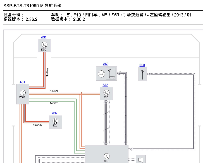The image size is (203, 163).
Task: Click the K-CAN bus label
Action: [54, 91]
